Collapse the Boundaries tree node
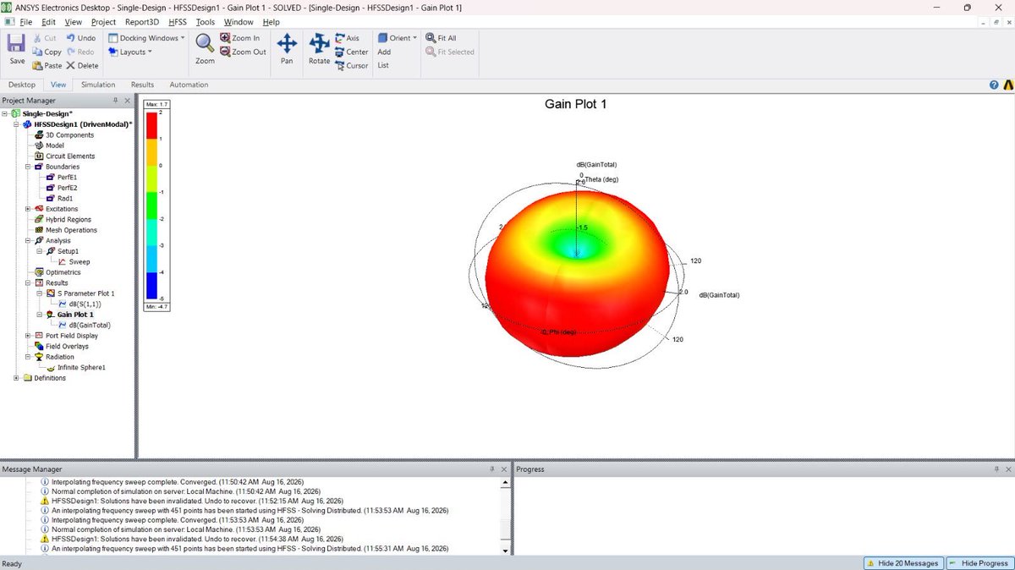The image size is (1015, 570). pos(28,167)
